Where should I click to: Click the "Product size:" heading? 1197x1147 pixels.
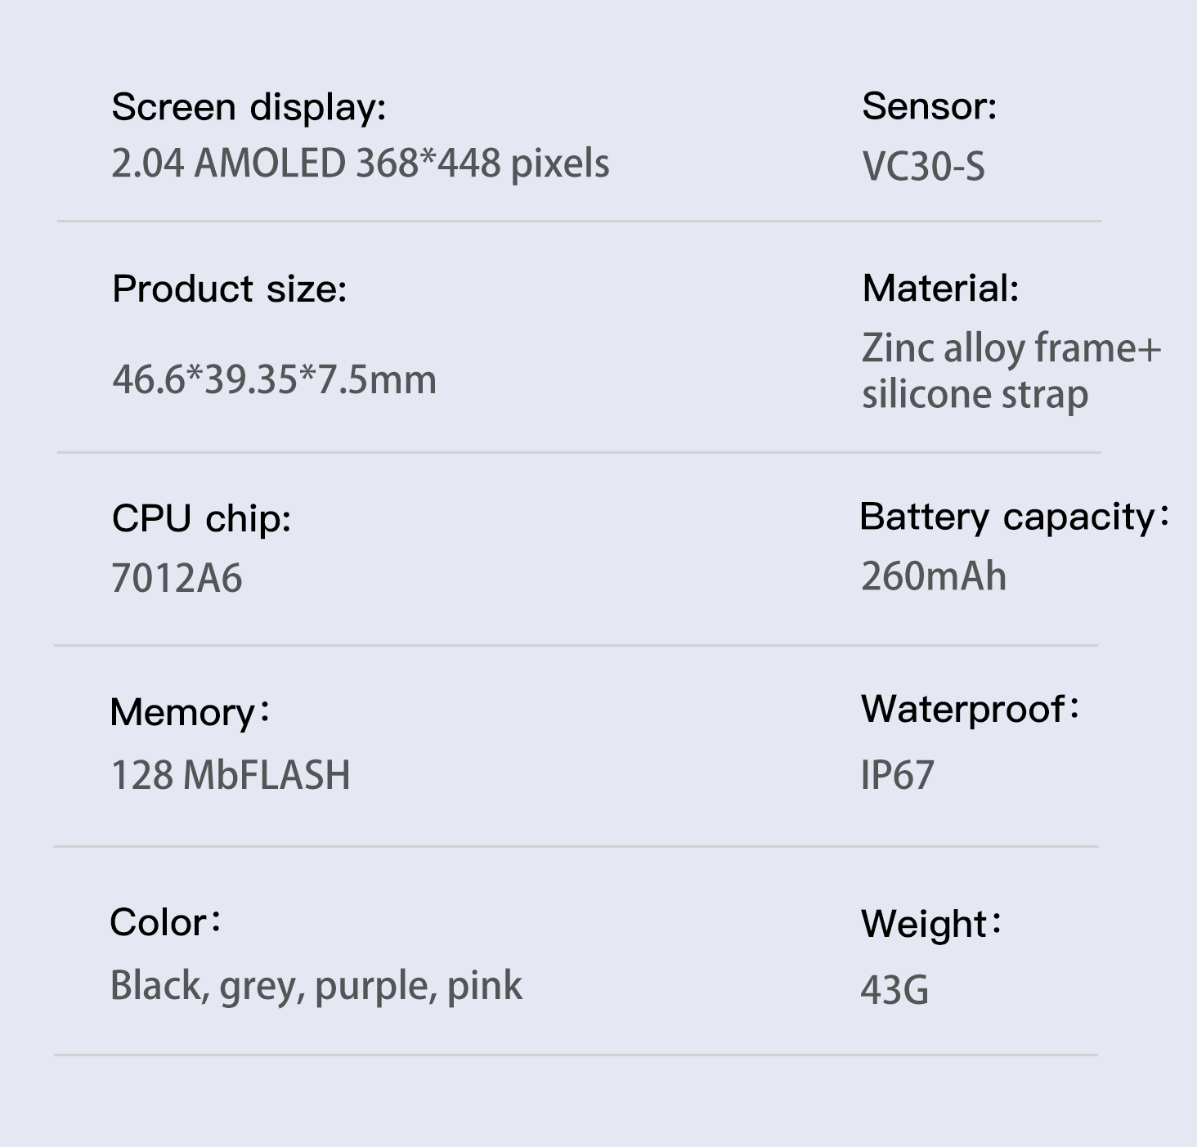[229, 289]
